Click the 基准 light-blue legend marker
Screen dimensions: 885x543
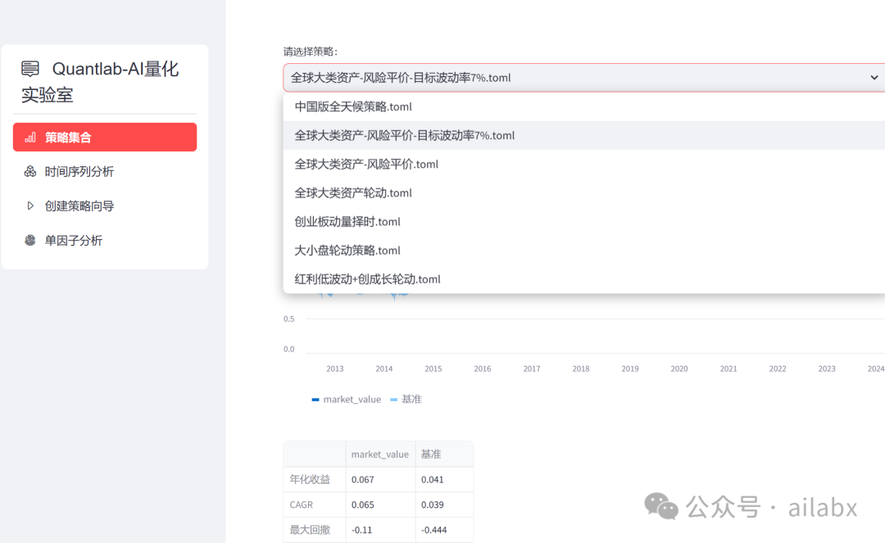(392, 399)
